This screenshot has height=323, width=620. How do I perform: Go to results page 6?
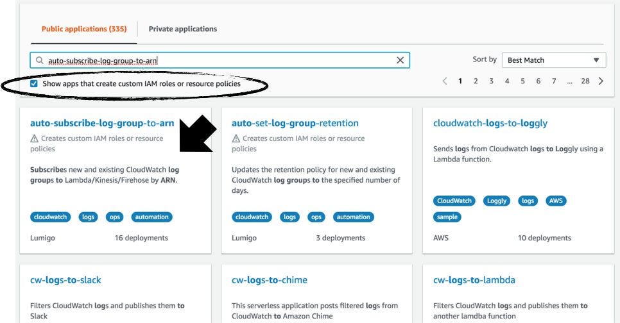tap(538, 81)
